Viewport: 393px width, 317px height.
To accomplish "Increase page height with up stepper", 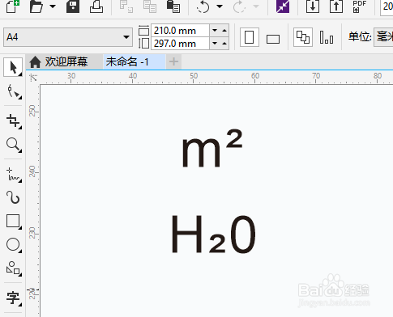I will pyautogui.click(x=224, y=43).
